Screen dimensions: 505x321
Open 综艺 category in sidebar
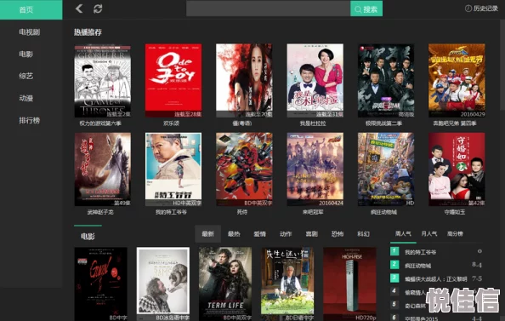(x=26, y=76)
